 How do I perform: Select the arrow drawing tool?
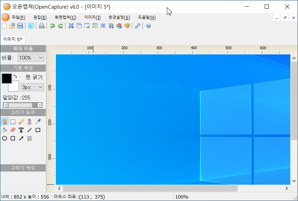21,138
